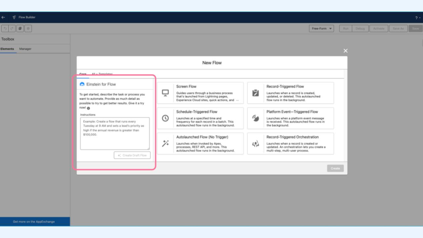
Task: Select the Record-Triggered Flow title
Action: (x=285, y=87)
